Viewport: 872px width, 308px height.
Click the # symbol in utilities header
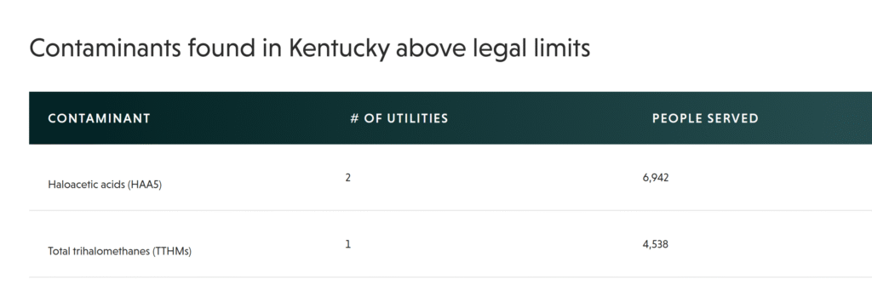point(354,118)
